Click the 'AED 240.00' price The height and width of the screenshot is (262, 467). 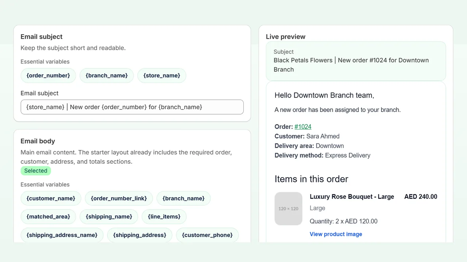coord(421,196)
